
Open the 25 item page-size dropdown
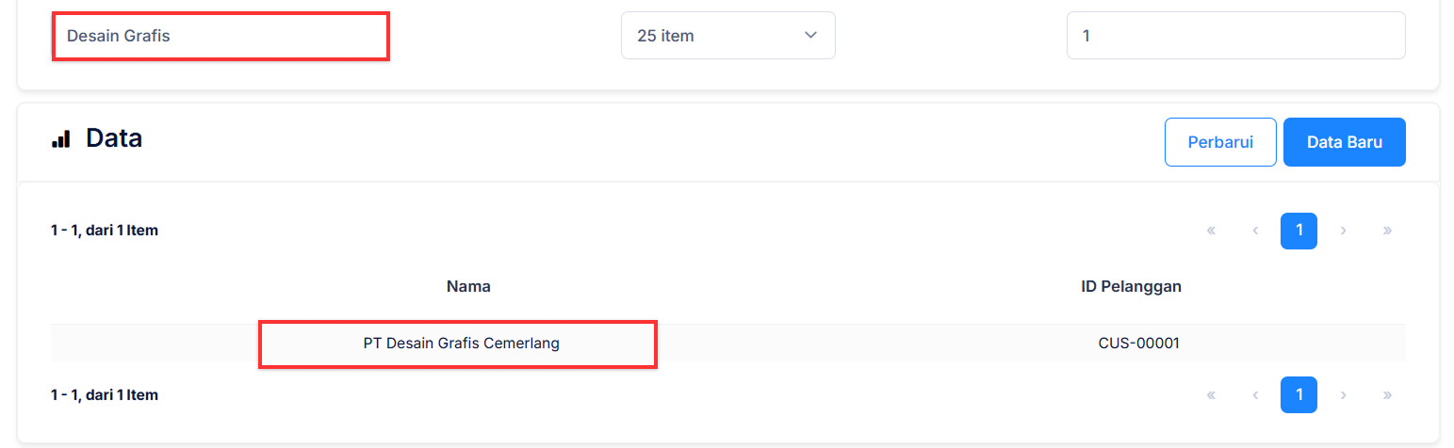pos(727,36)
